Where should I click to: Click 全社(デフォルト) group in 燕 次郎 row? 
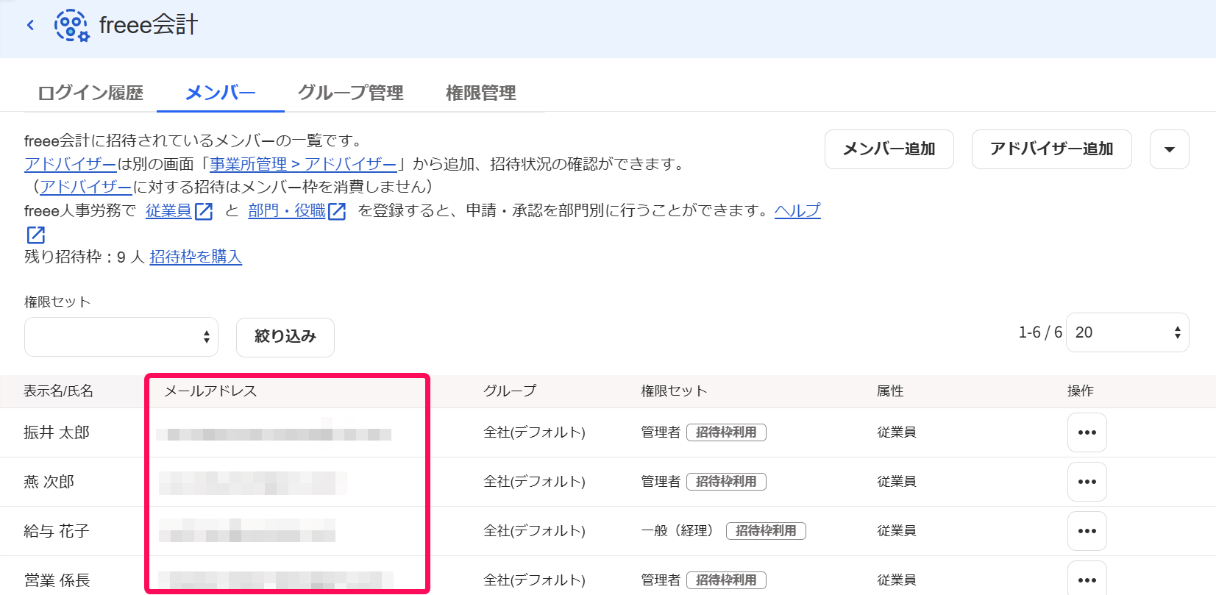pos(534,482)
